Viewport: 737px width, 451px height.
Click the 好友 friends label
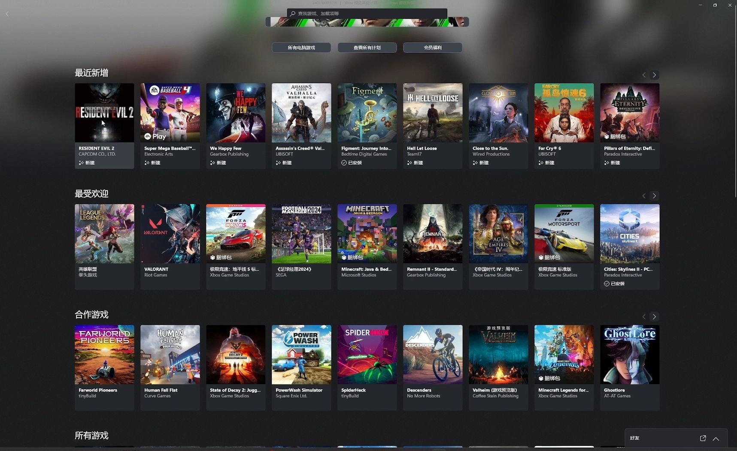pos(634,438)
